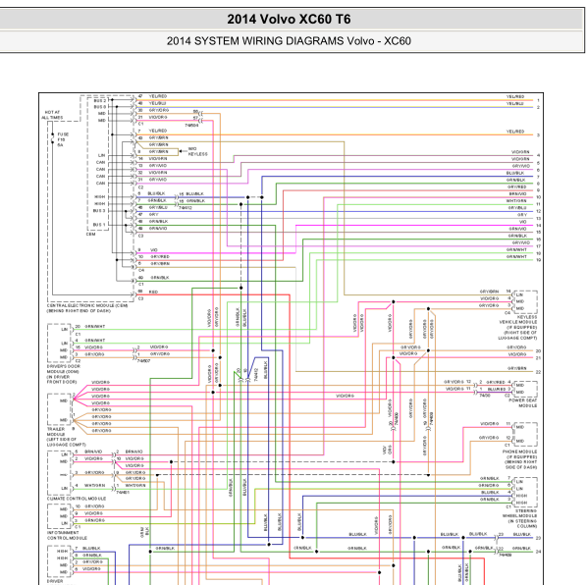
Task: Click "VIO" label at CEM pin 9
Action: click(x=154, y=249)
